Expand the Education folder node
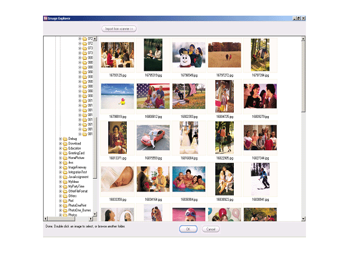This screenshot has width=349, height=253. 60,149
